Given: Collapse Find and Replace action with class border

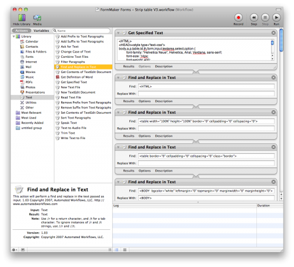Looking at the screenshot, I should [118, 147].
